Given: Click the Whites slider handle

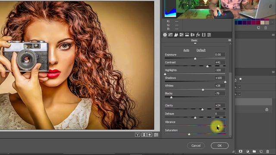Looking at the screenshot, I should click(x=203, y=90).
